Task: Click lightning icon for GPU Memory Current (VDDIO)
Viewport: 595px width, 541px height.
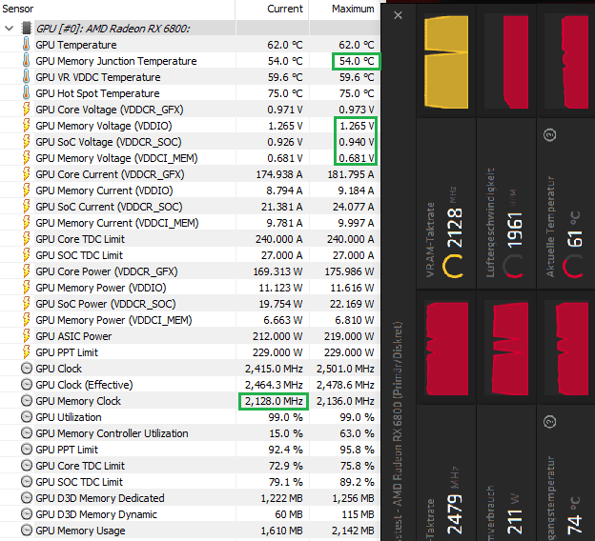Action: [26, 190]
